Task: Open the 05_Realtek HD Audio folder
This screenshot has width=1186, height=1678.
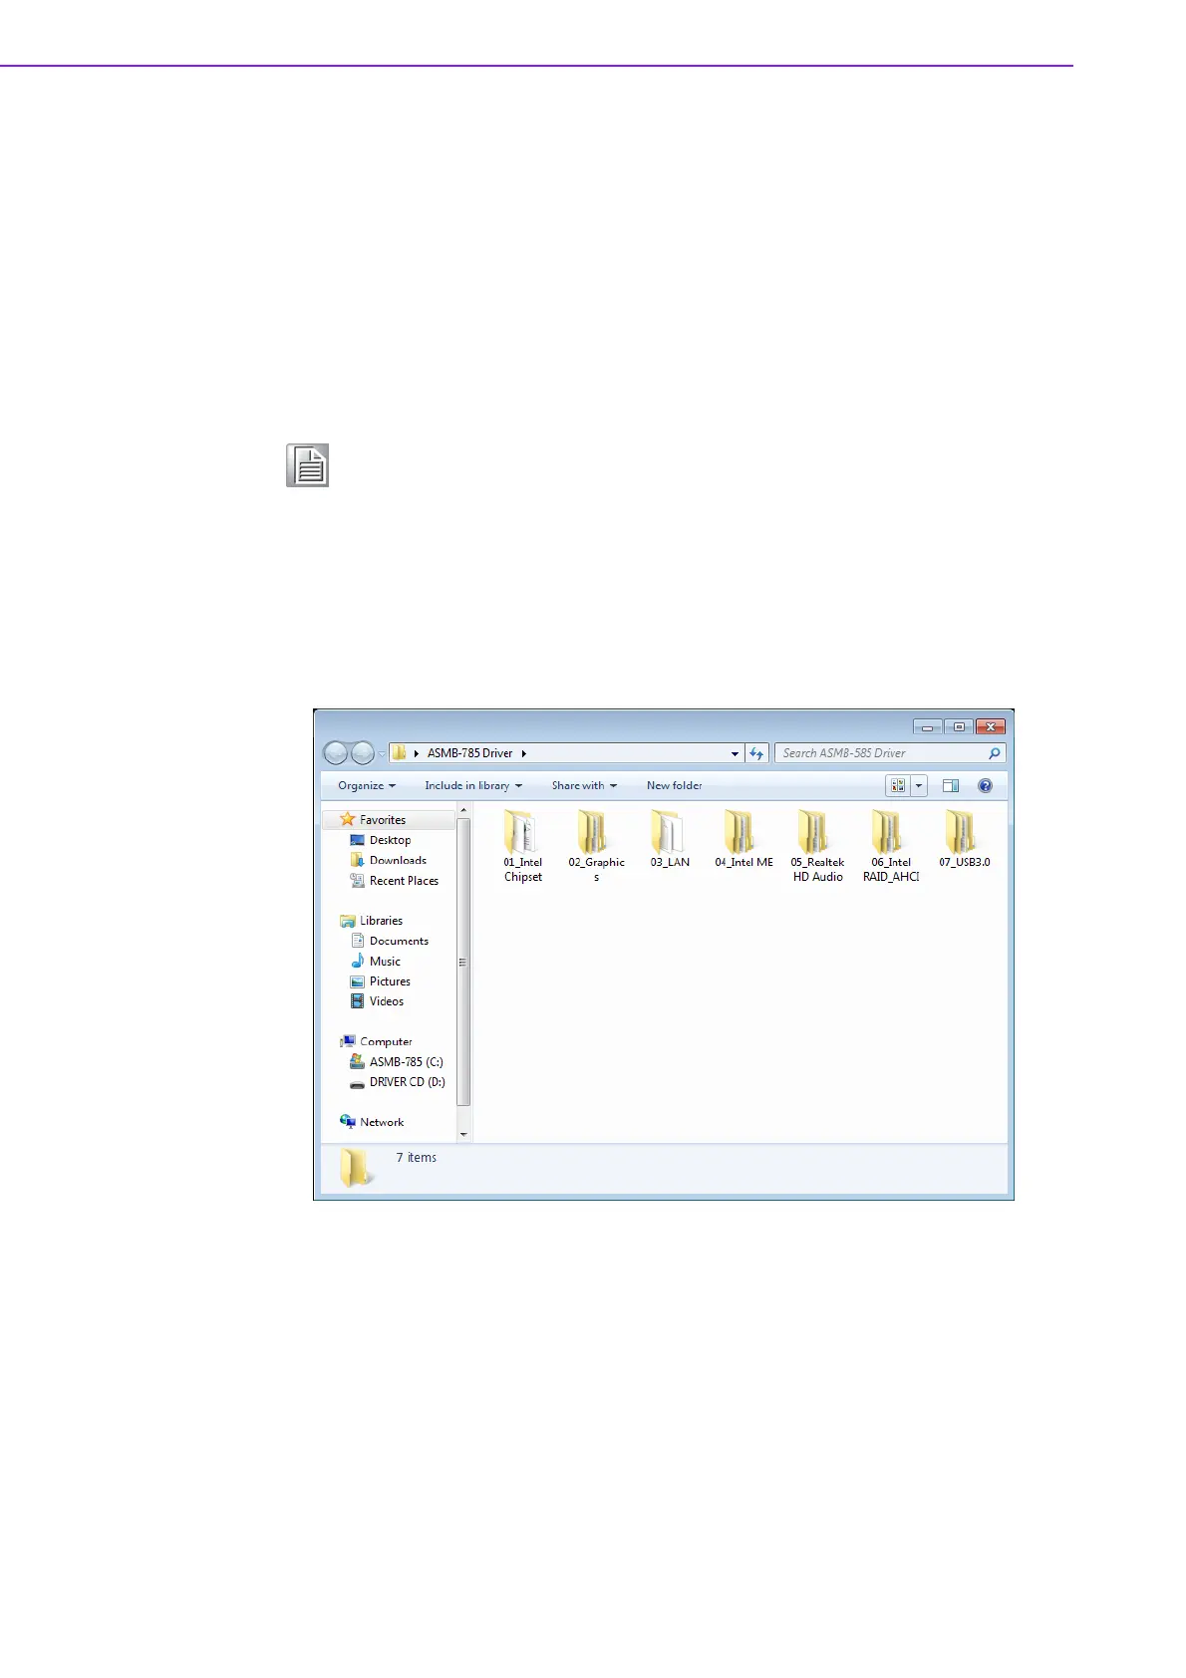Action: pyautogui.click(x=817, y=845)
